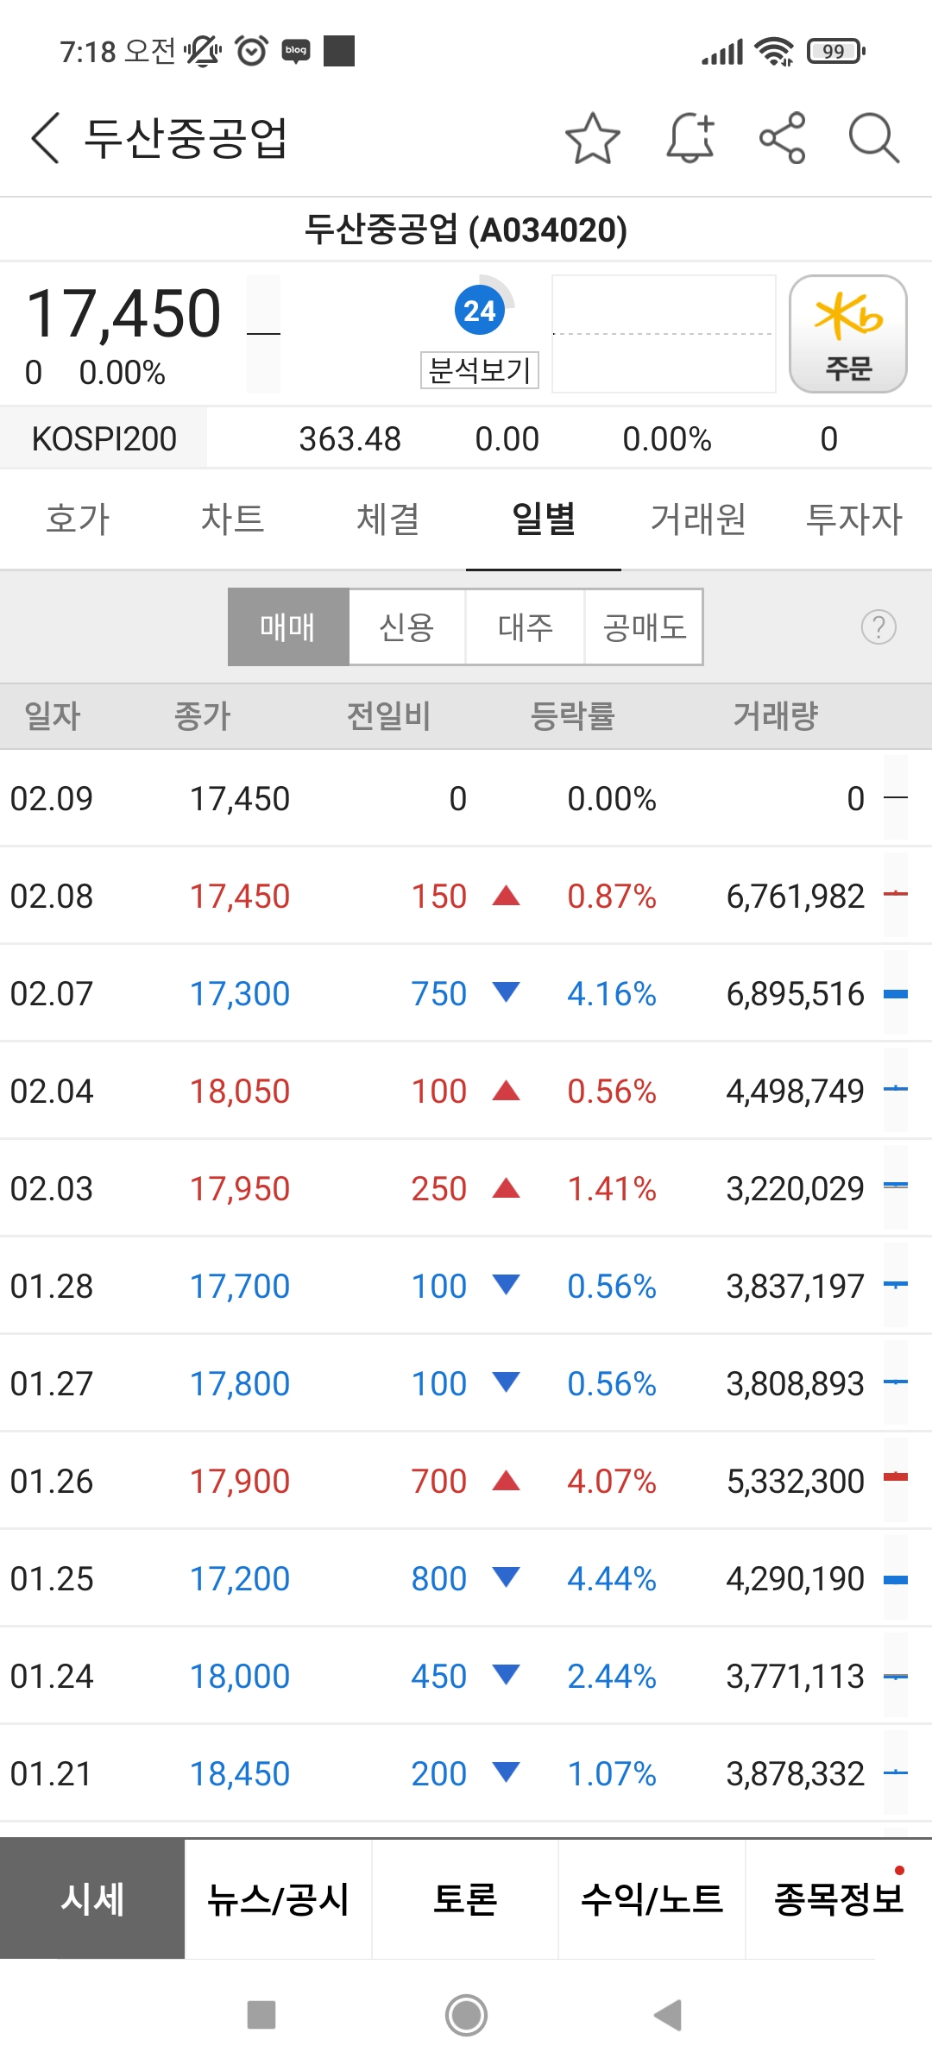The image size is (932, 2071).
Task: Tap the 거래량 column header
Action: tap(775, 716)
